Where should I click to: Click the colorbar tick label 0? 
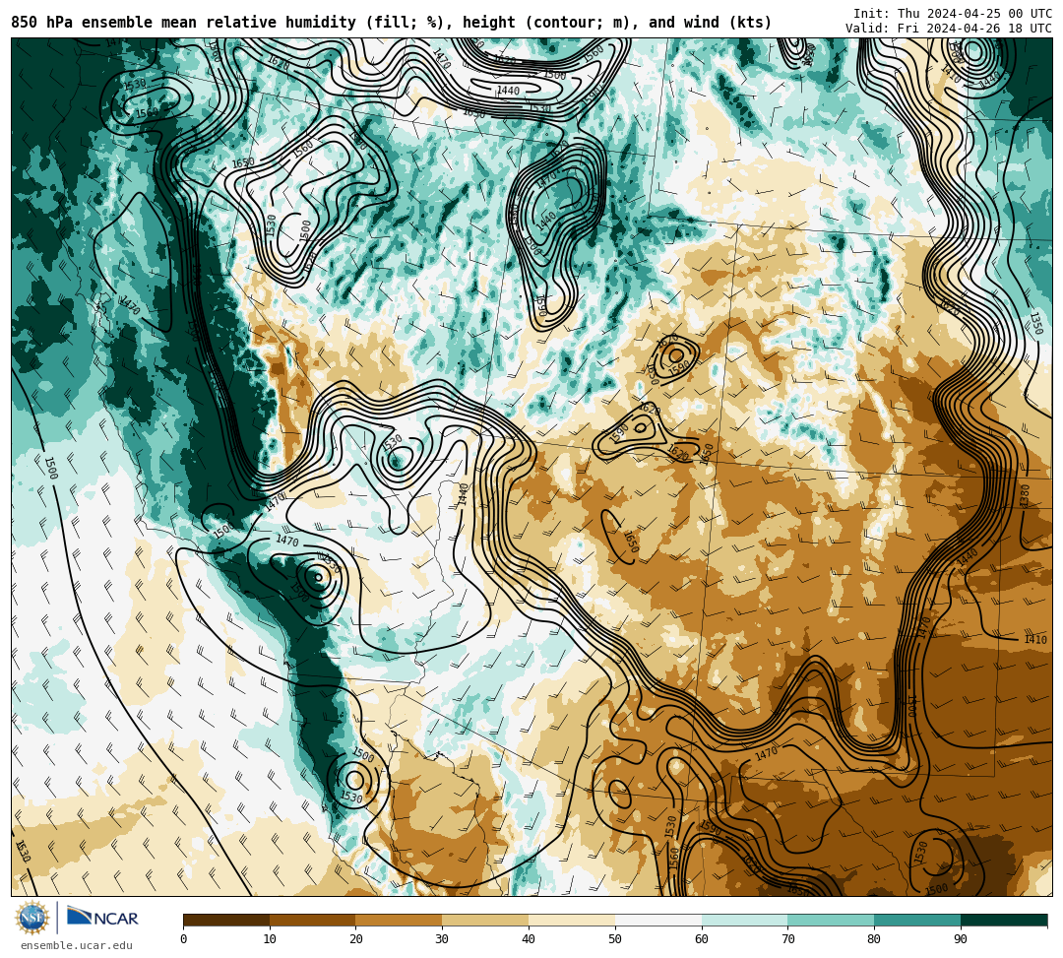184,939
